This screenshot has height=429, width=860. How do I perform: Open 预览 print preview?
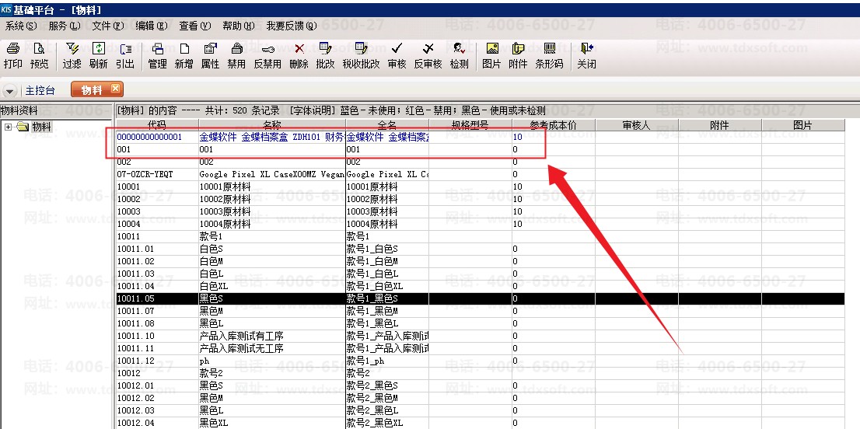39,54
